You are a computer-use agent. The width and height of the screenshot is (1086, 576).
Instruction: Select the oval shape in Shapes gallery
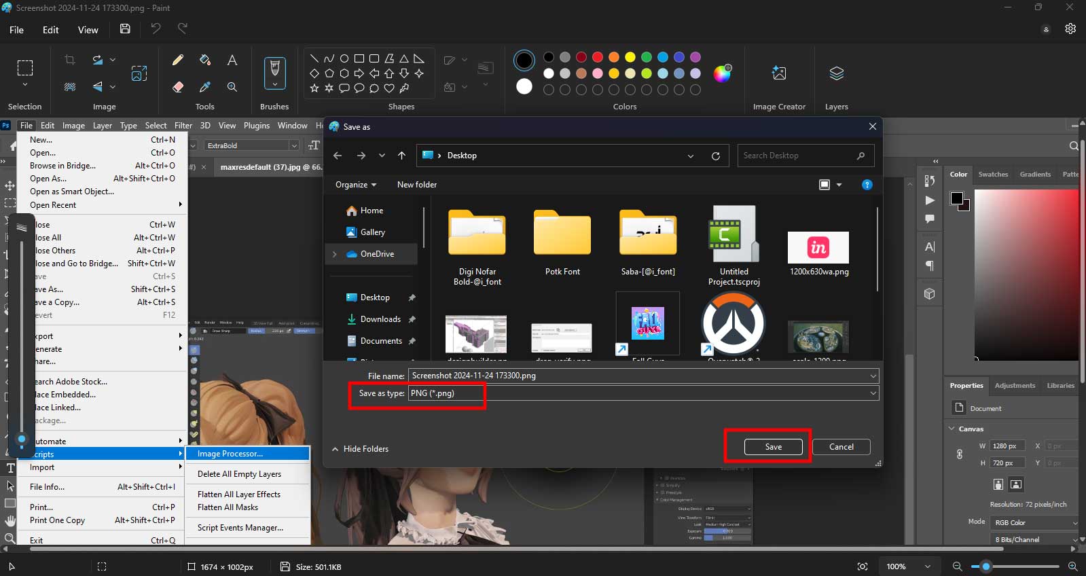(x=344, y=58)
